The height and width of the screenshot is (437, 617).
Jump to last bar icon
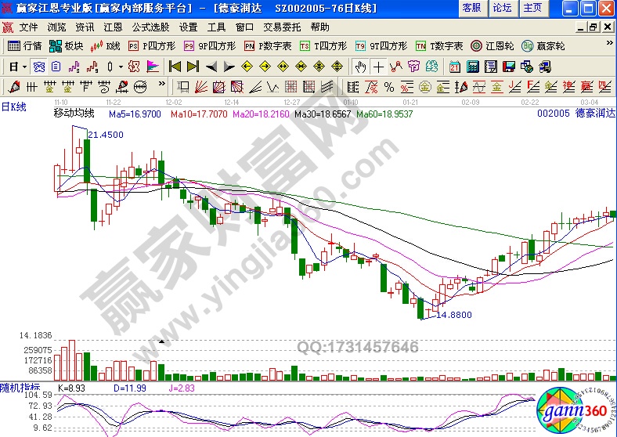193,67
